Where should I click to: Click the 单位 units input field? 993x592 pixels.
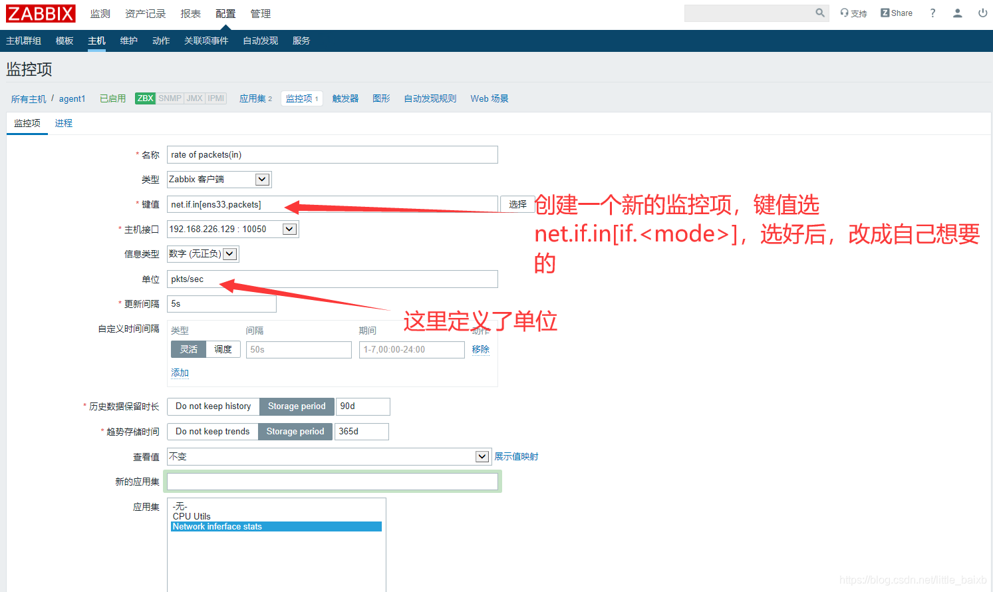point(332,279)
